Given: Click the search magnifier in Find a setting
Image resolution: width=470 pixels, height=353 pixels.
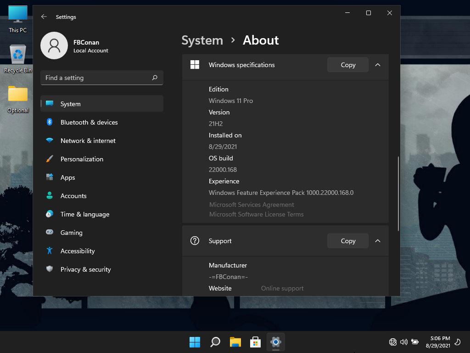Looking at the screenshot, I should click(155, 78).
